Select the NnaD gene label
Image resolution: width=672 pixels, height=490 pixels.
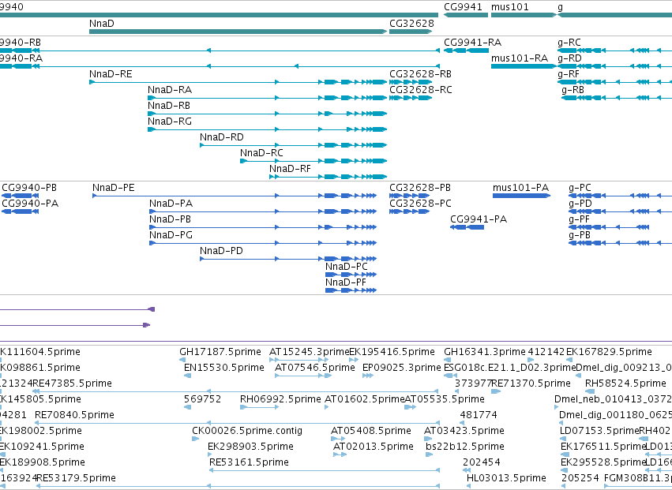[102, 23]
